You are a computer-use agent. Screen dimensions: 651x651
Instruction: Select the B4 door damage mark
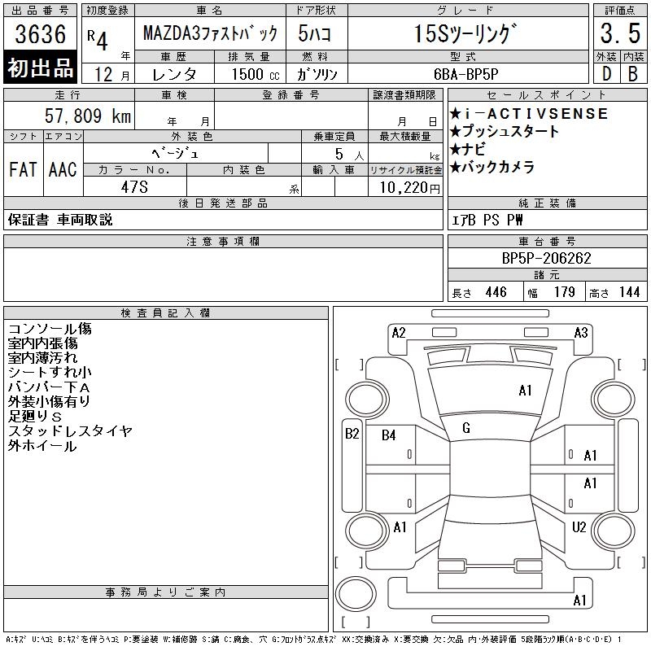pyautogui.click(x=389, y=435)
